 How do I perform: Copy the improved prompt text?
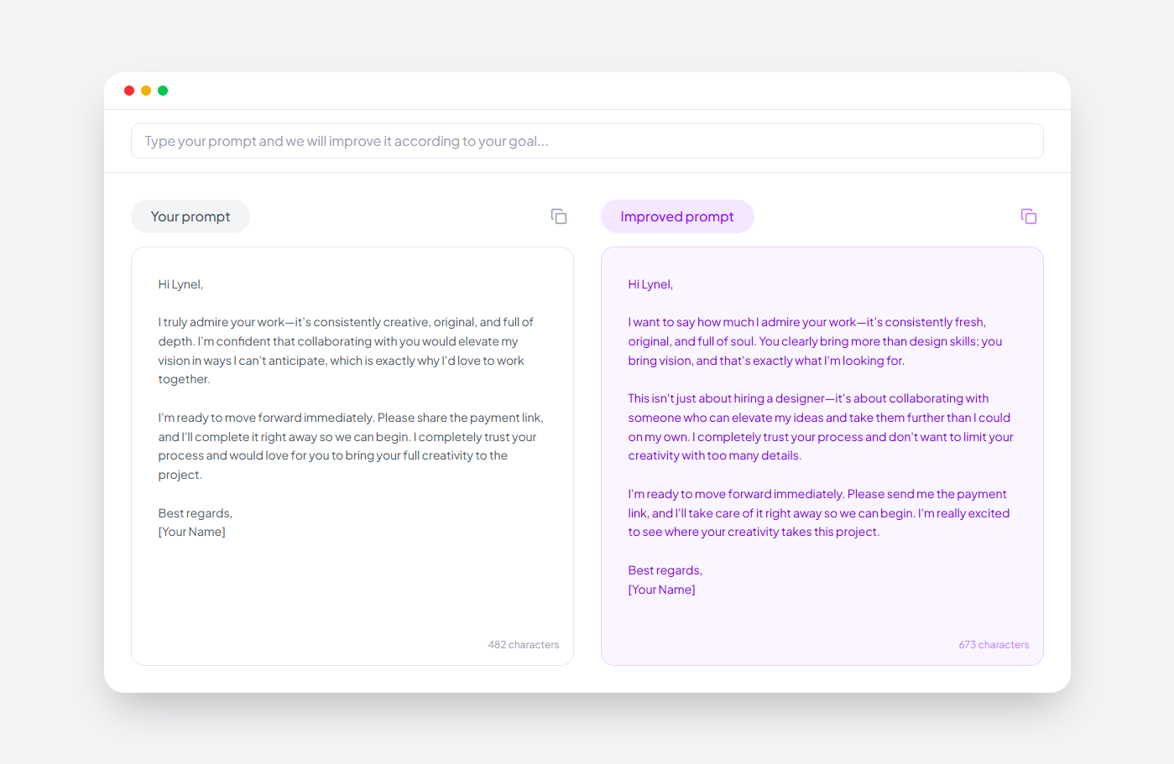pyautogui.click(x=1029, y=216)
